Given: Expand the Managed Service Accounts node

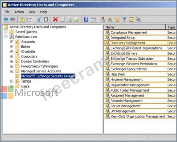Looking at the screenshot, I should click(12, 71).
